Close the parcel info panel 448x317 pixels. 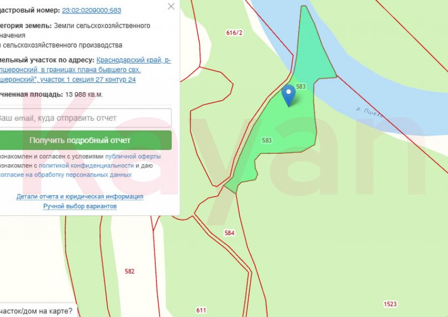tap(171, 7)
